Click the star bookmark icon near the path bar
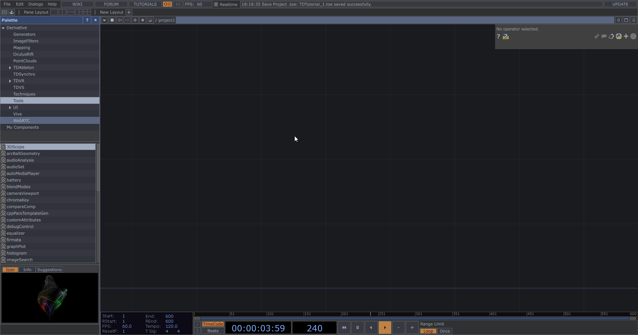 (143, 20)
